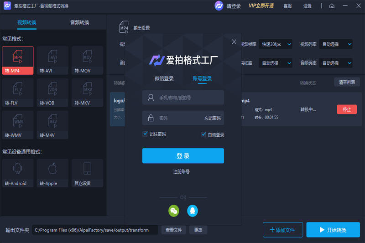Click VIP立即开通 link
365x243 pixels.
(x=261, y=6)
